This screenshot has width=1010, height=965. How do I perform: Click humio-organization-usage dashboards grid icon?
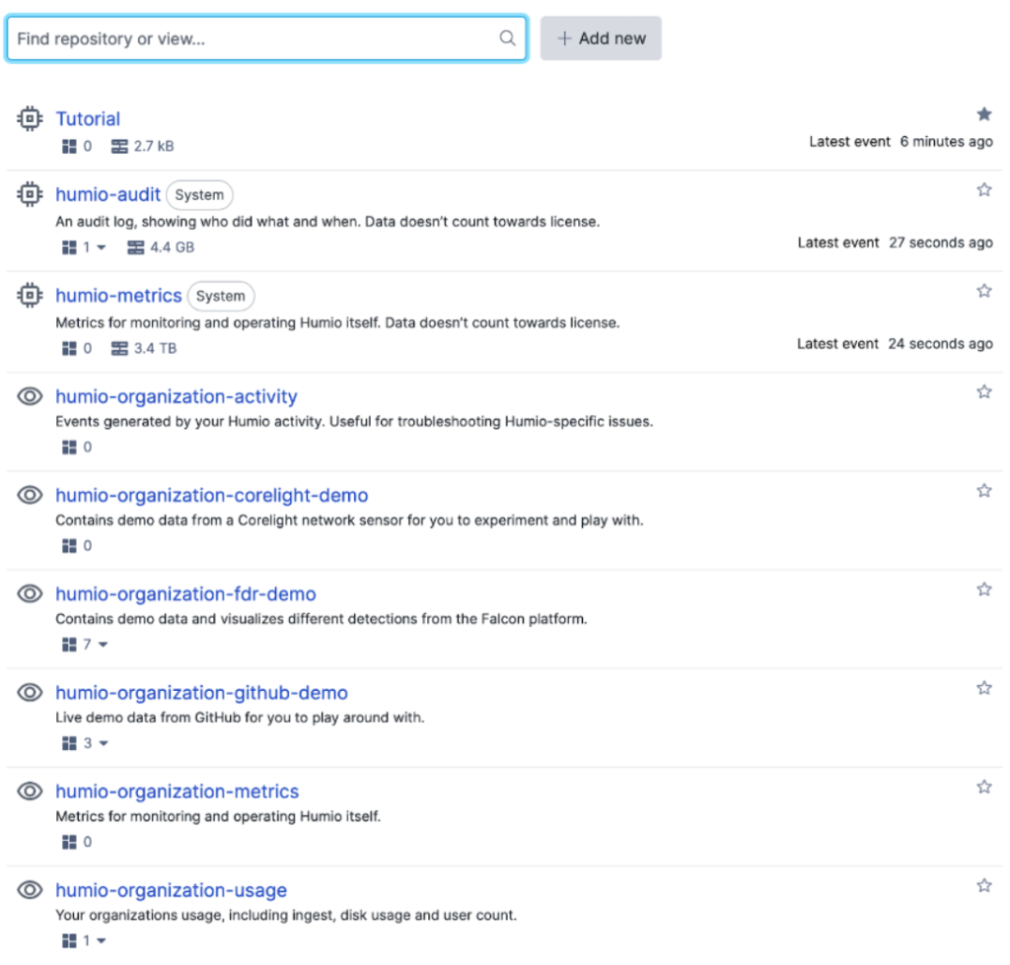[69, 940]
